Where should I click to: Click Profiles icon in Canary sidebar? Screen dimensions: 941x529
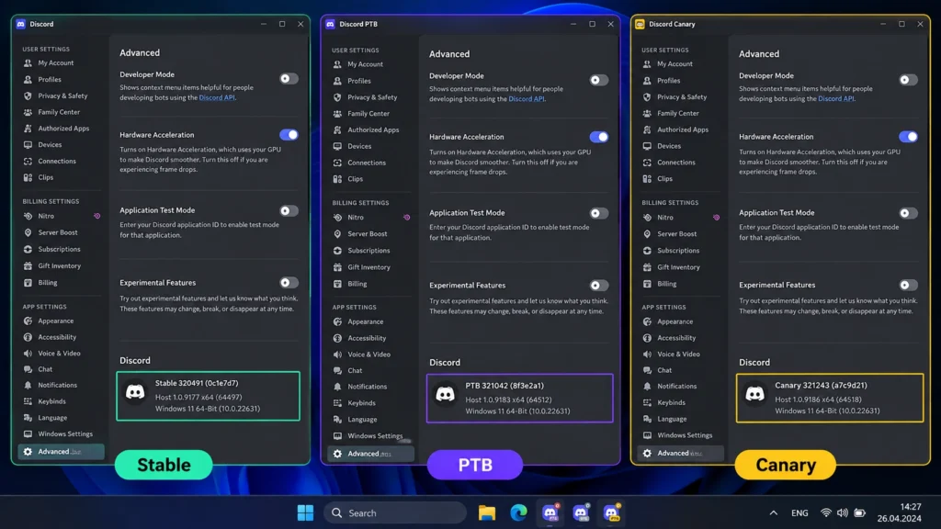(x=647, y=81)
